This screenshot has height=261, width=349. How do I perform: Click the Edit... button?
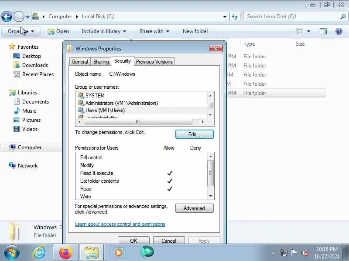coord(194,134)
